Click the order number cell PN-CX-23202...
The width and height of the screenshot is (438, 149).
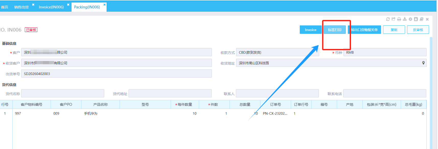[x=275, y=113]
